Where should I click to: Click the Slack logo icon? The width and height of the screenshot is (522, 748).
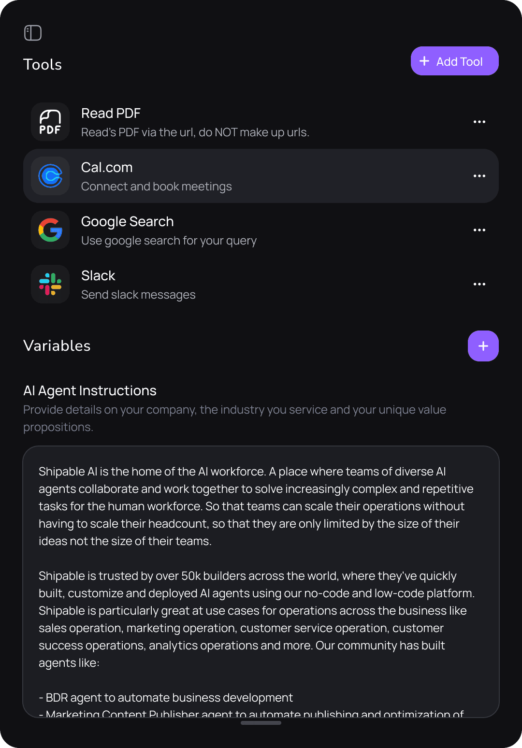[x=50, y=284]
